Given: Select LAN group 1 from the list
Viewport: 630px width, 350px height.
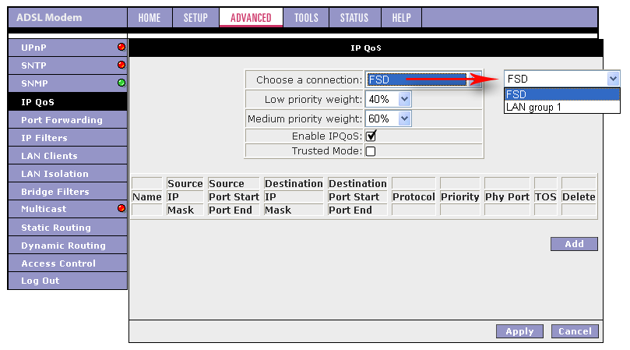Looking at the screenshot, I should click(562, 107).
